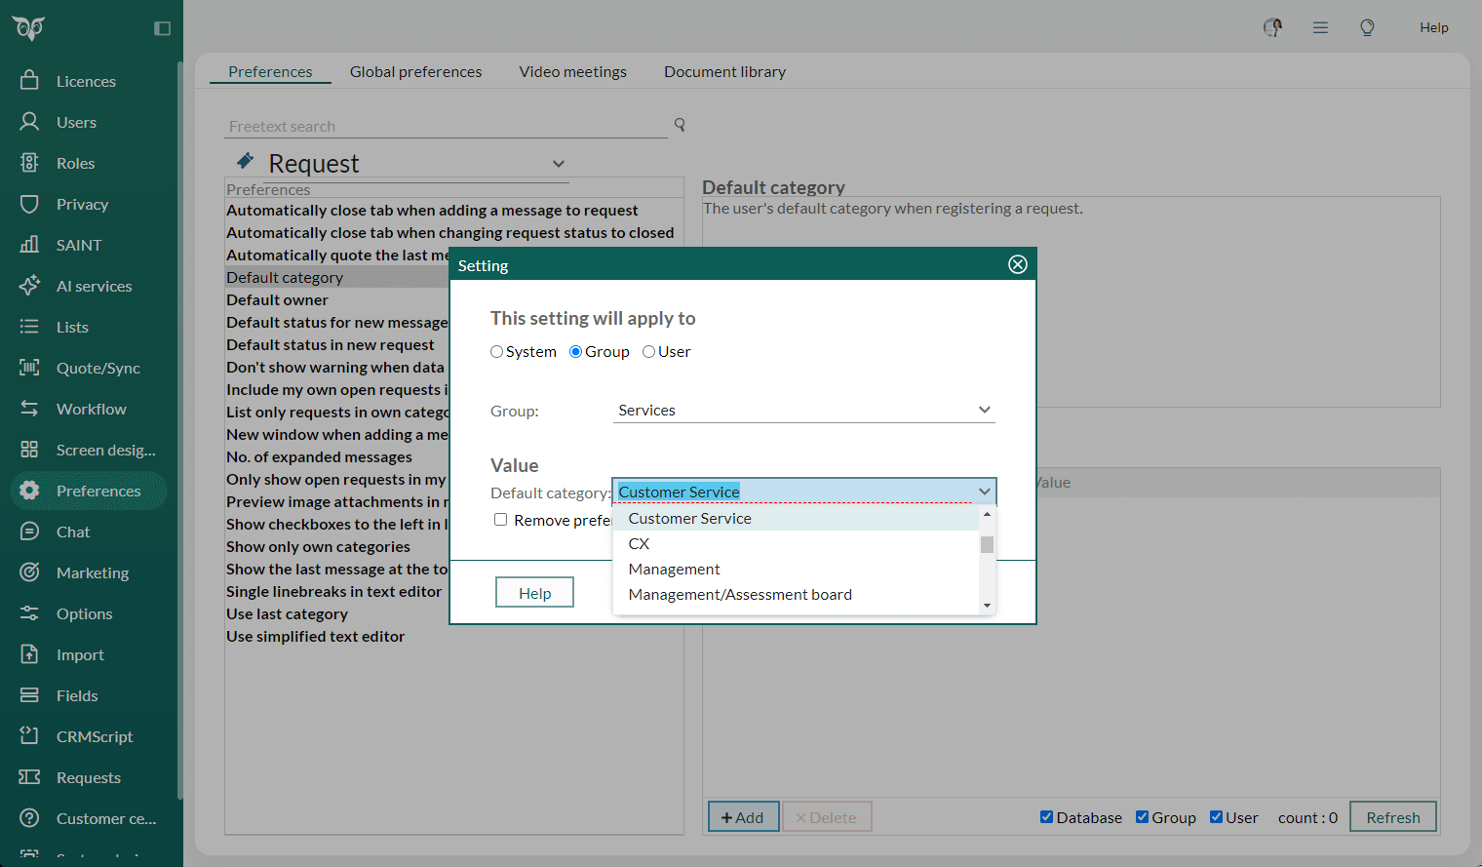Click the Help button in the Setting dialog

534,592
